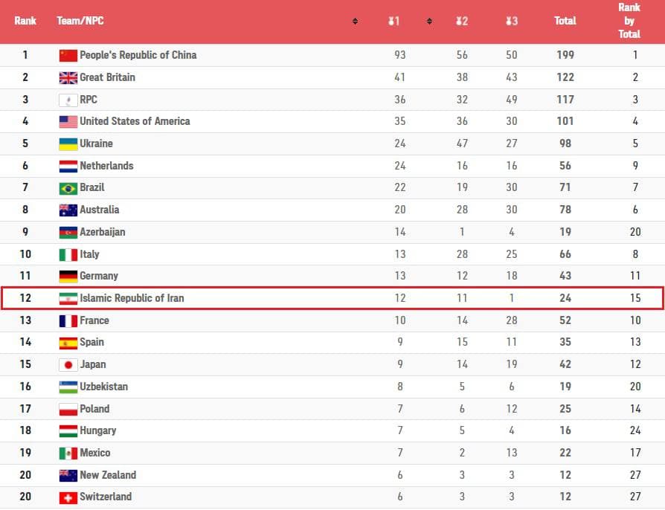Toggle sort arrows left of gold medal
The image size is (665, 510).
(x=355, y=21)
